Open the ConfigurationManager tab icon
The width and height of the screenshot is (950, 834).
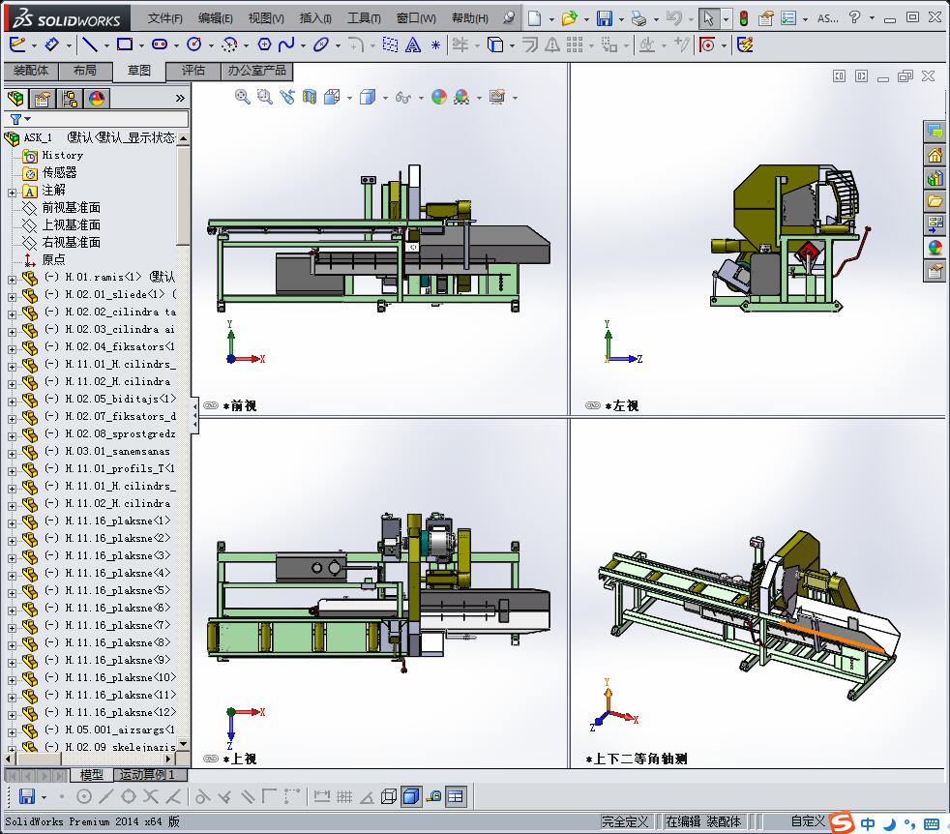(70, 99)
